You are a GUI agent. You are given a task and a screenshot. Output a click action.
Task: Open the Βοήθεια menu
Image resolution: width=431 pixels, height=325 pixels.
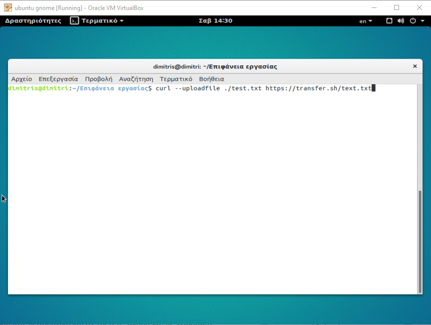[x=211, y=79]
